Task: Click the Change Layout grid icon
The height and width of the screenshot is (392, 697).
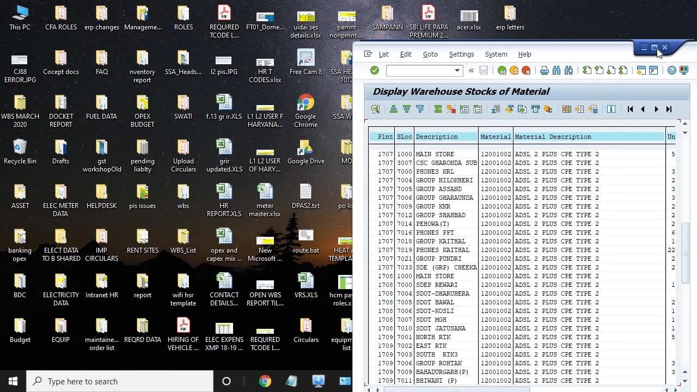Action: [x=567, y=109]
